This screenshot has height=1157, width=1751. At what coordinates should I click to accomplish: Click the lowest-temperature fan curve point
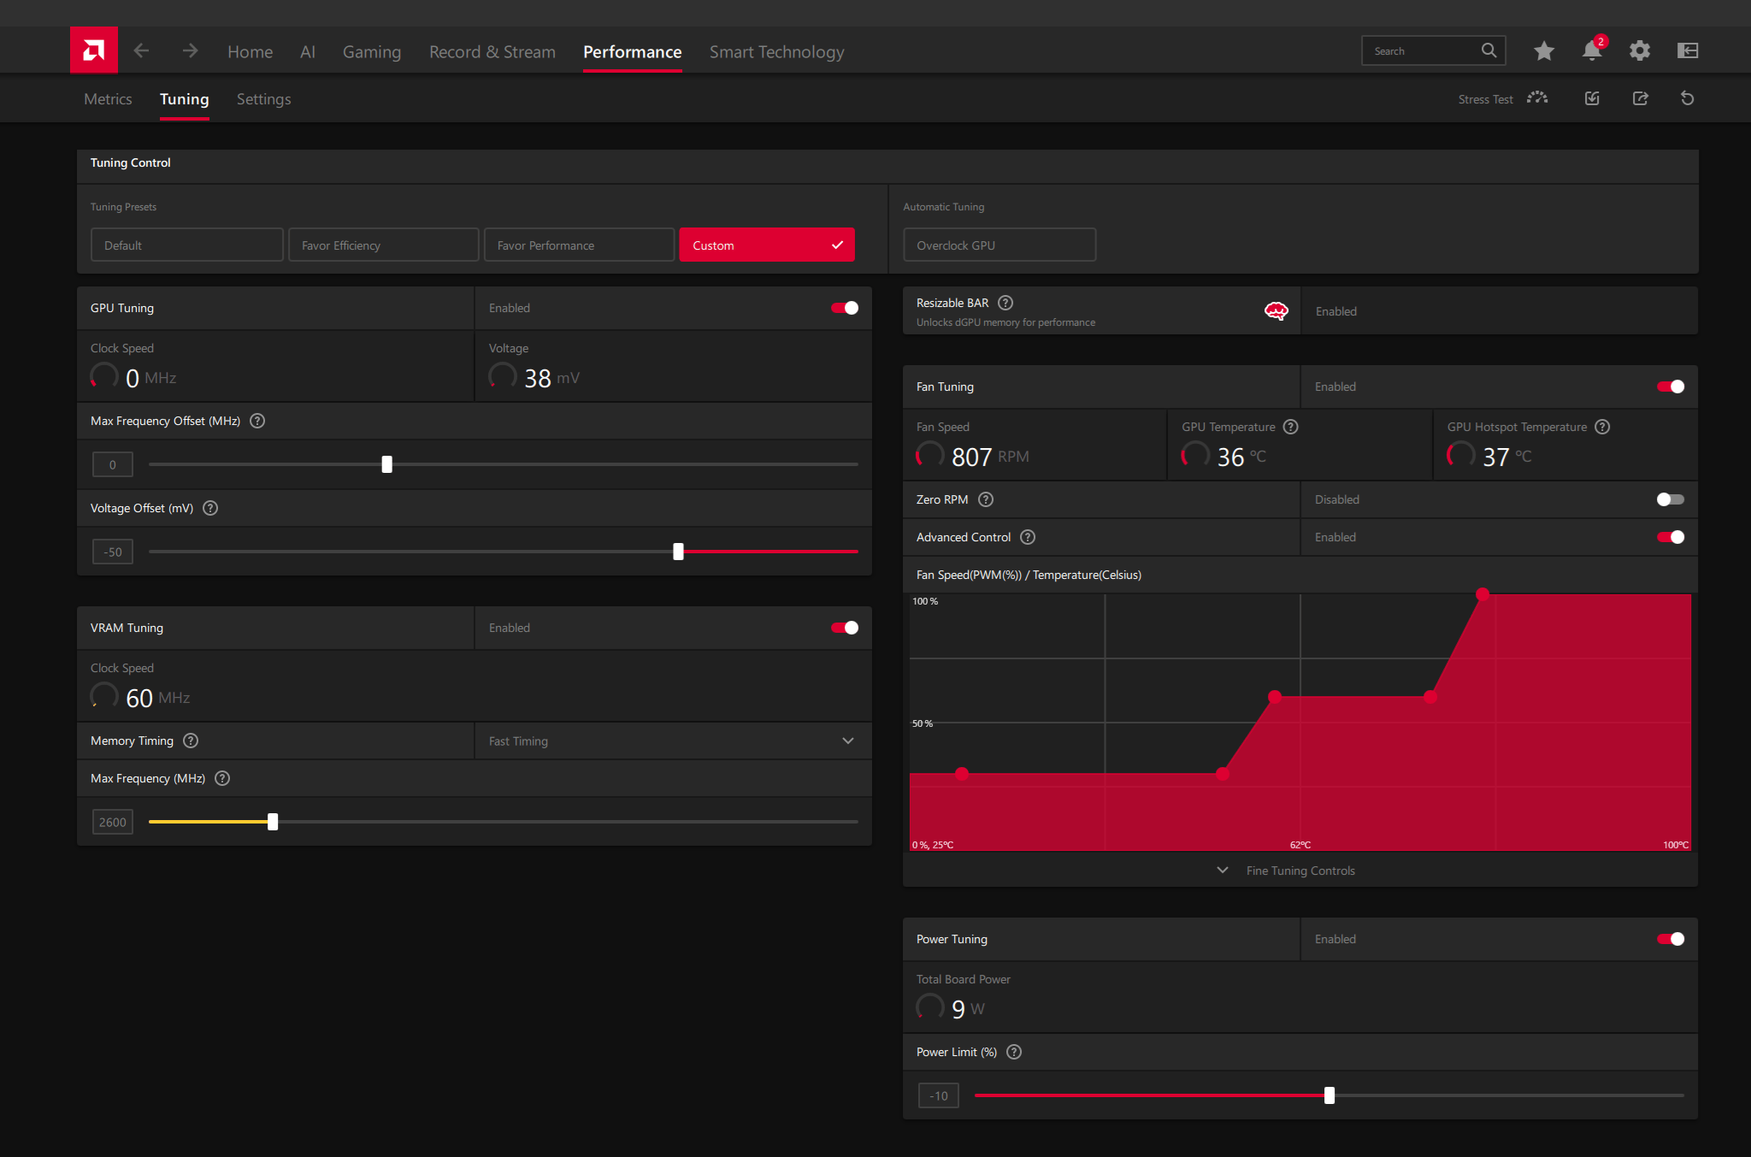click(x=962, y=774)
